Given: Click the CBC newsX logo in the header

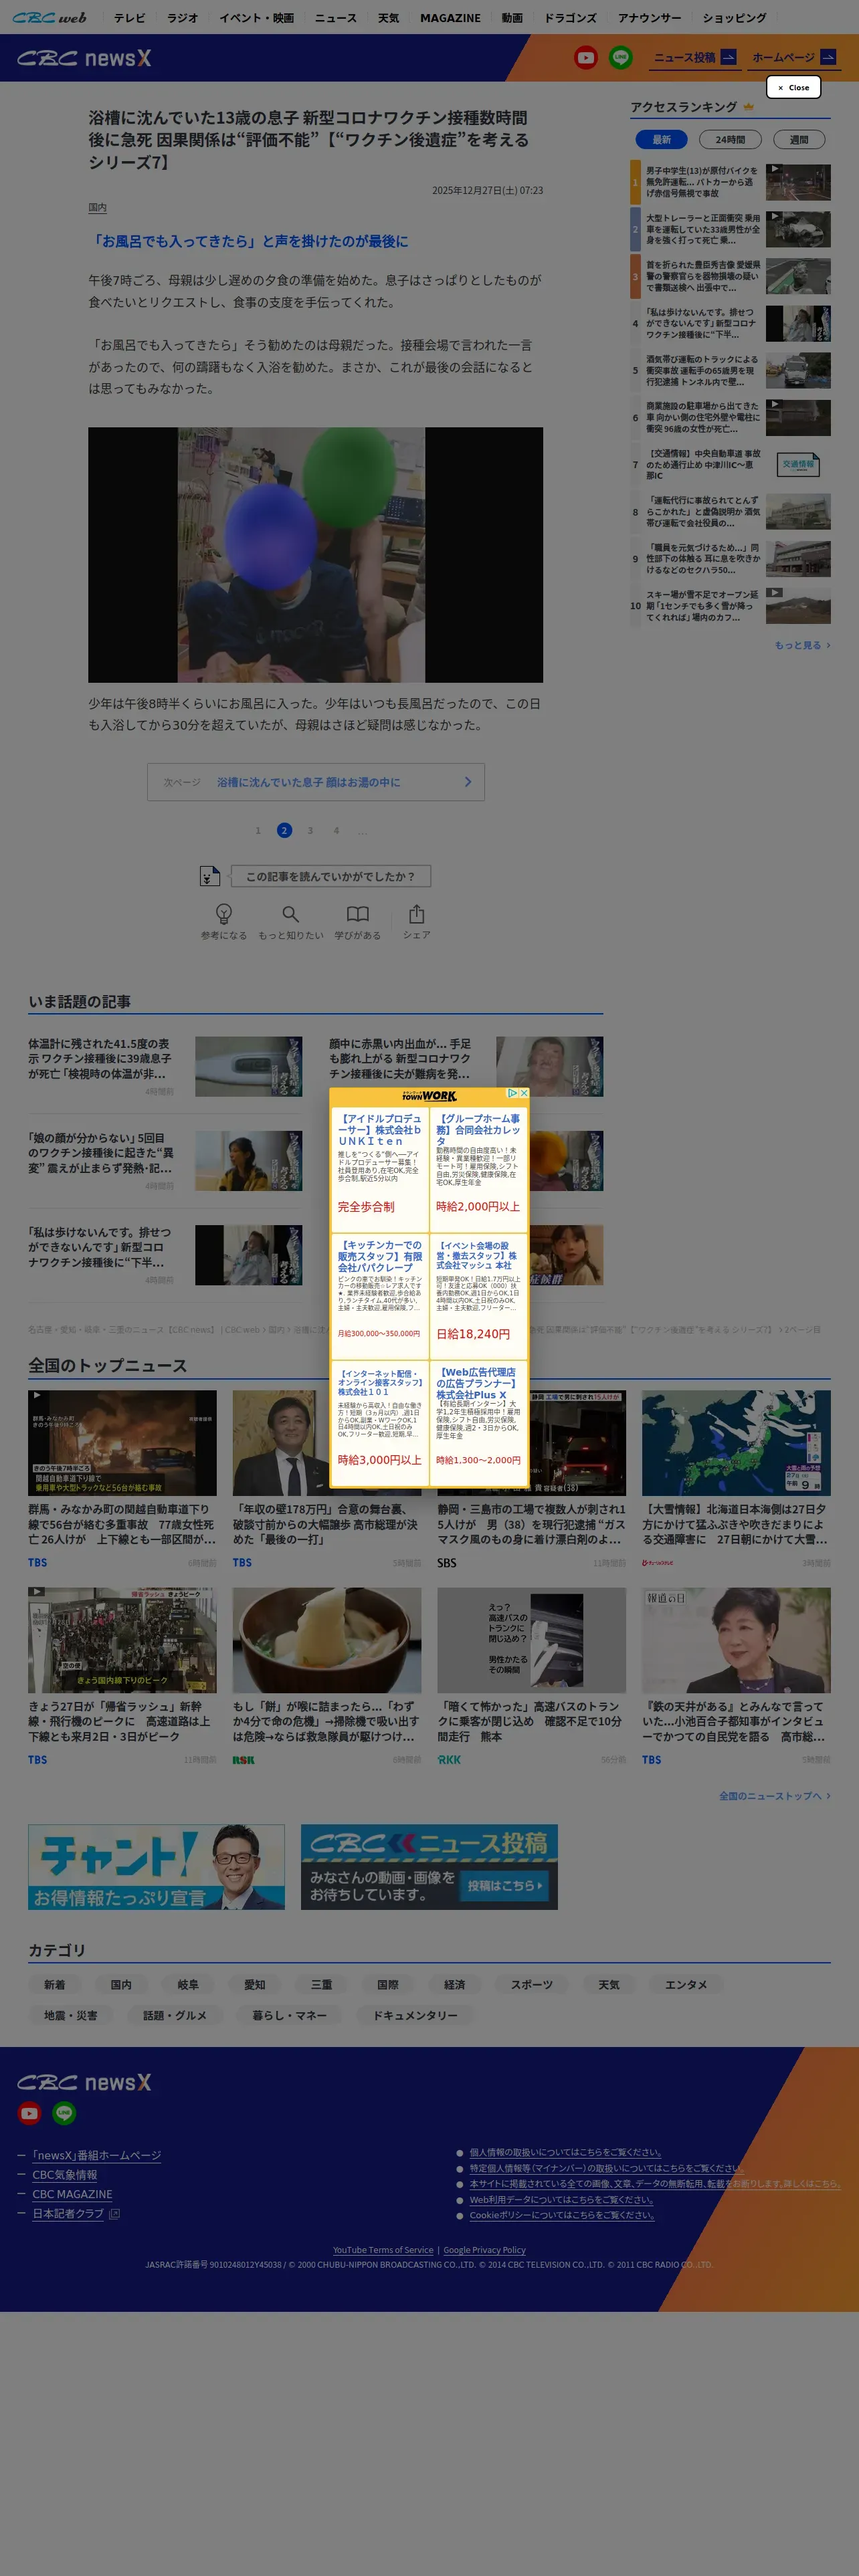Looking at the screenshot, I should pyautogui.click(x=84, y=58).
